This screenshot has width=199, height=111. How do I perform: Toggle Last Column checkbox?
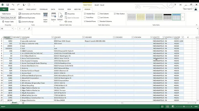tap(99, 18)
